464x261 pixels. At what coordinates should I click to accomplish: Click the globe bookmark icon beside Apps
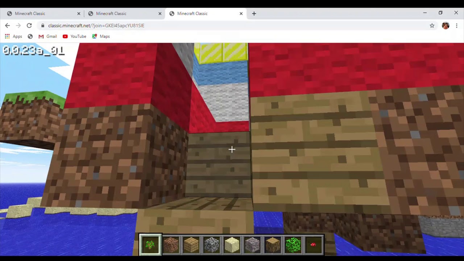30,36
